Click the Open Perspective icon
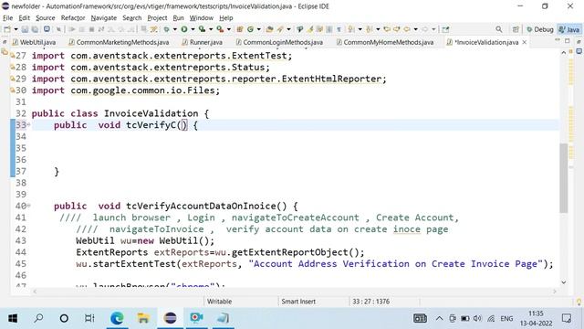Screen dimensions: 584x329 pos(516,29)
